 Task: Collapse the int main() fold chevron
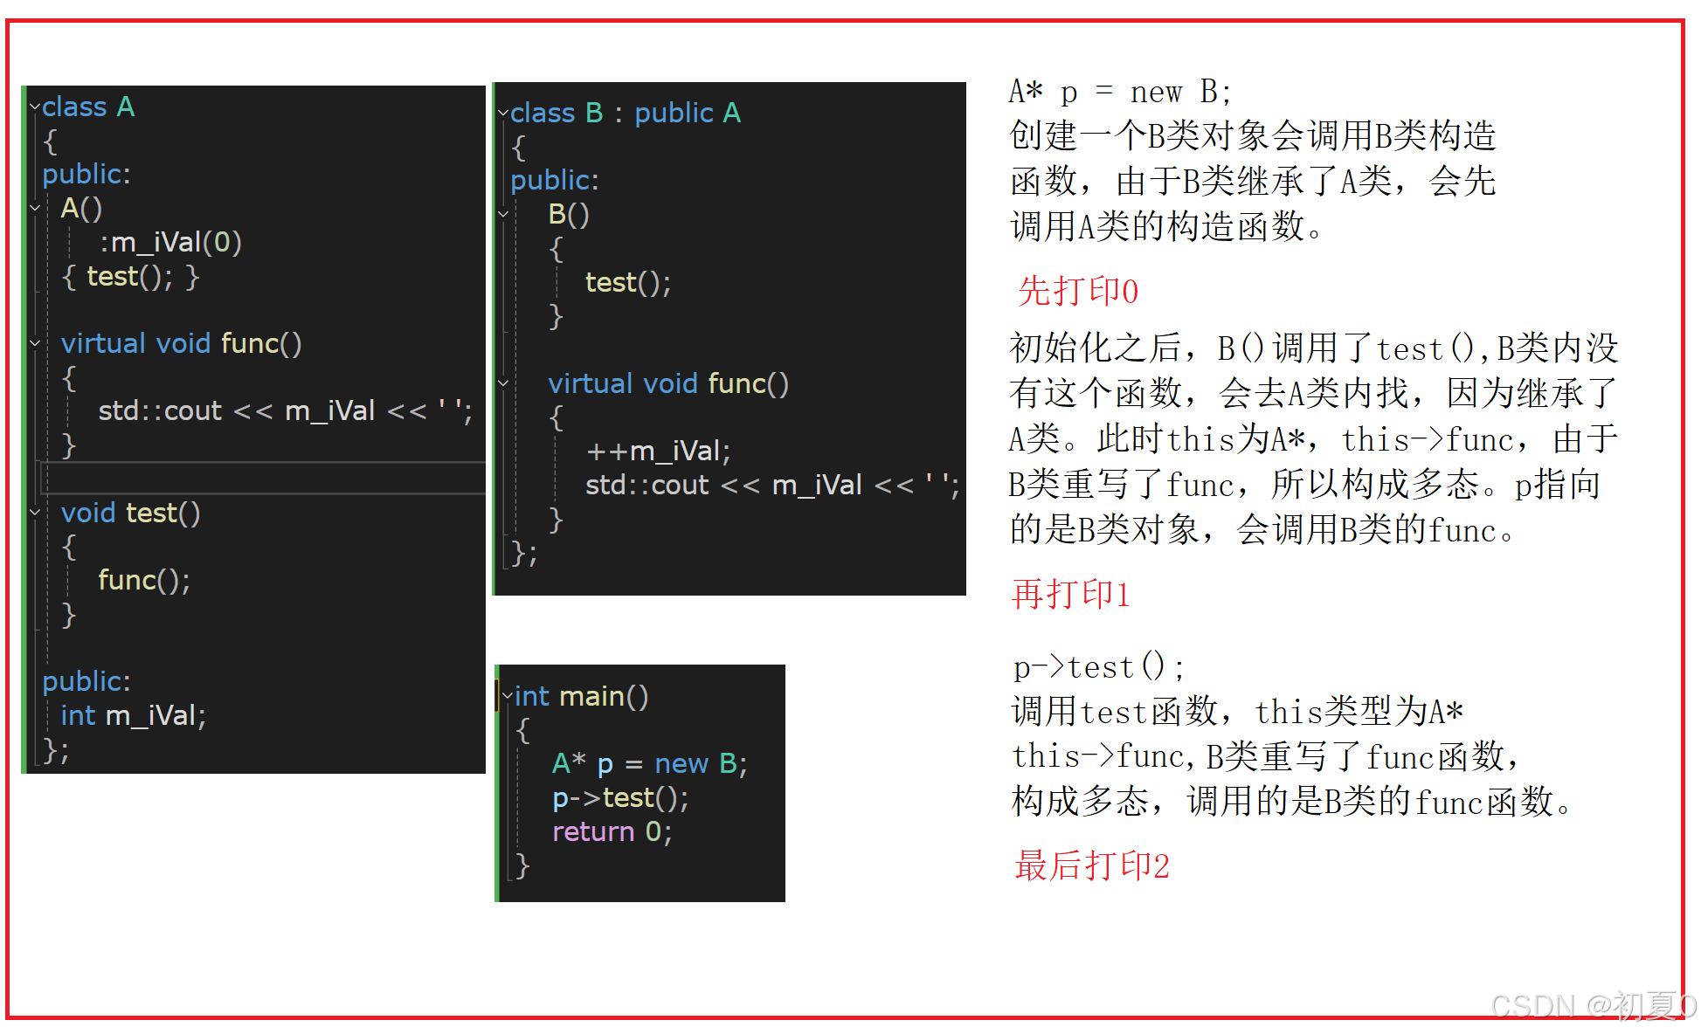(x=508, y=696)
